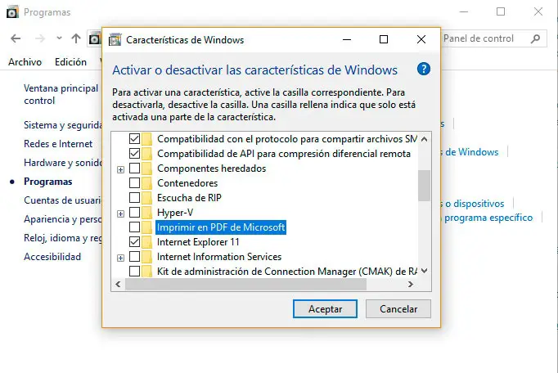Uncheck Compatibilidad de API para compresión diferencial
558x373 pixels.
pyautogui.click(x=134, y=154)
